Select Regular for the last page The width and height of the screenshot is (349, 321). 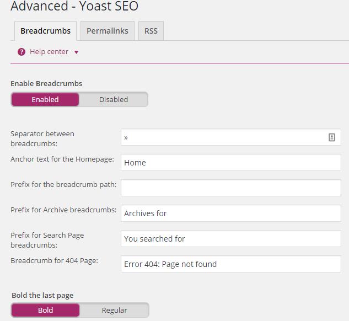click(x=115, y=310)
